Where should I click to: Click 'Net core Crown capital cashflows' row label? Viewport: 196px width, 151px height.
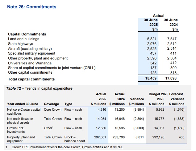[x=24, y=112]
